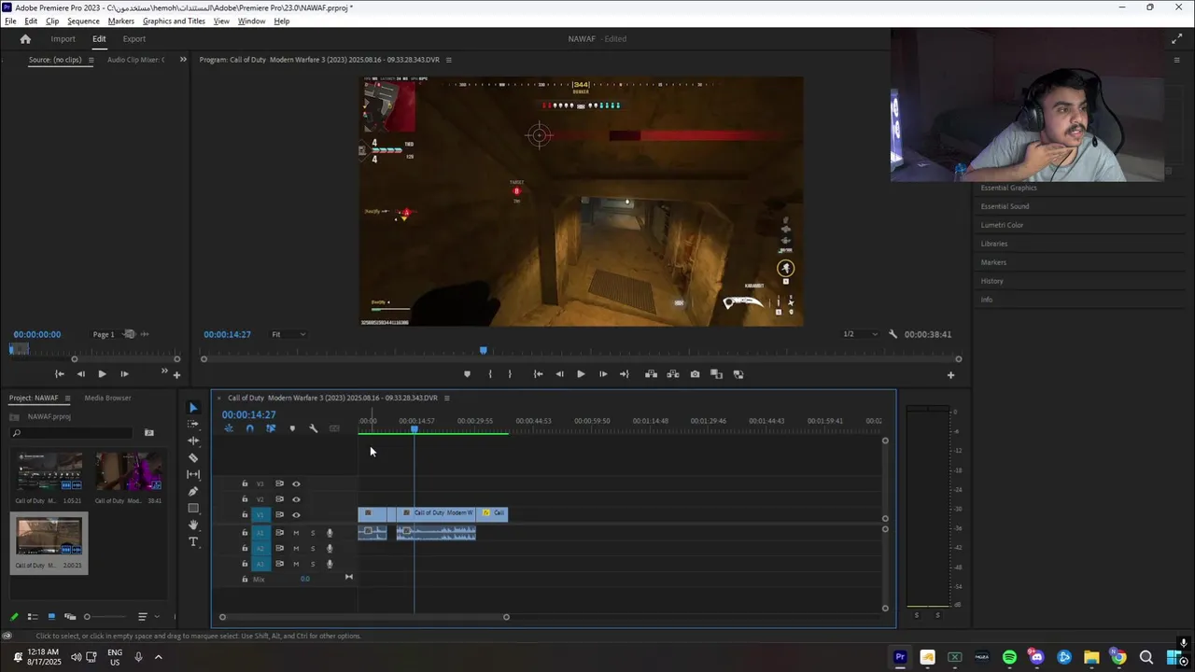The width and height of the screenshot is (1195, 672).
Task: Export frame with camera icon
Action: (695, 374)
